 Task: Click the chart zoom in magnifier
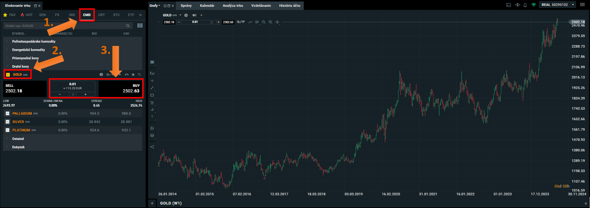[270, 22]
